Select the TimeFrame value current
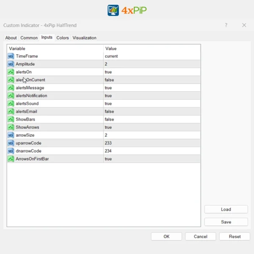This screenshot has height=254, width=254. pyautogui.click(x=111, y=56)
